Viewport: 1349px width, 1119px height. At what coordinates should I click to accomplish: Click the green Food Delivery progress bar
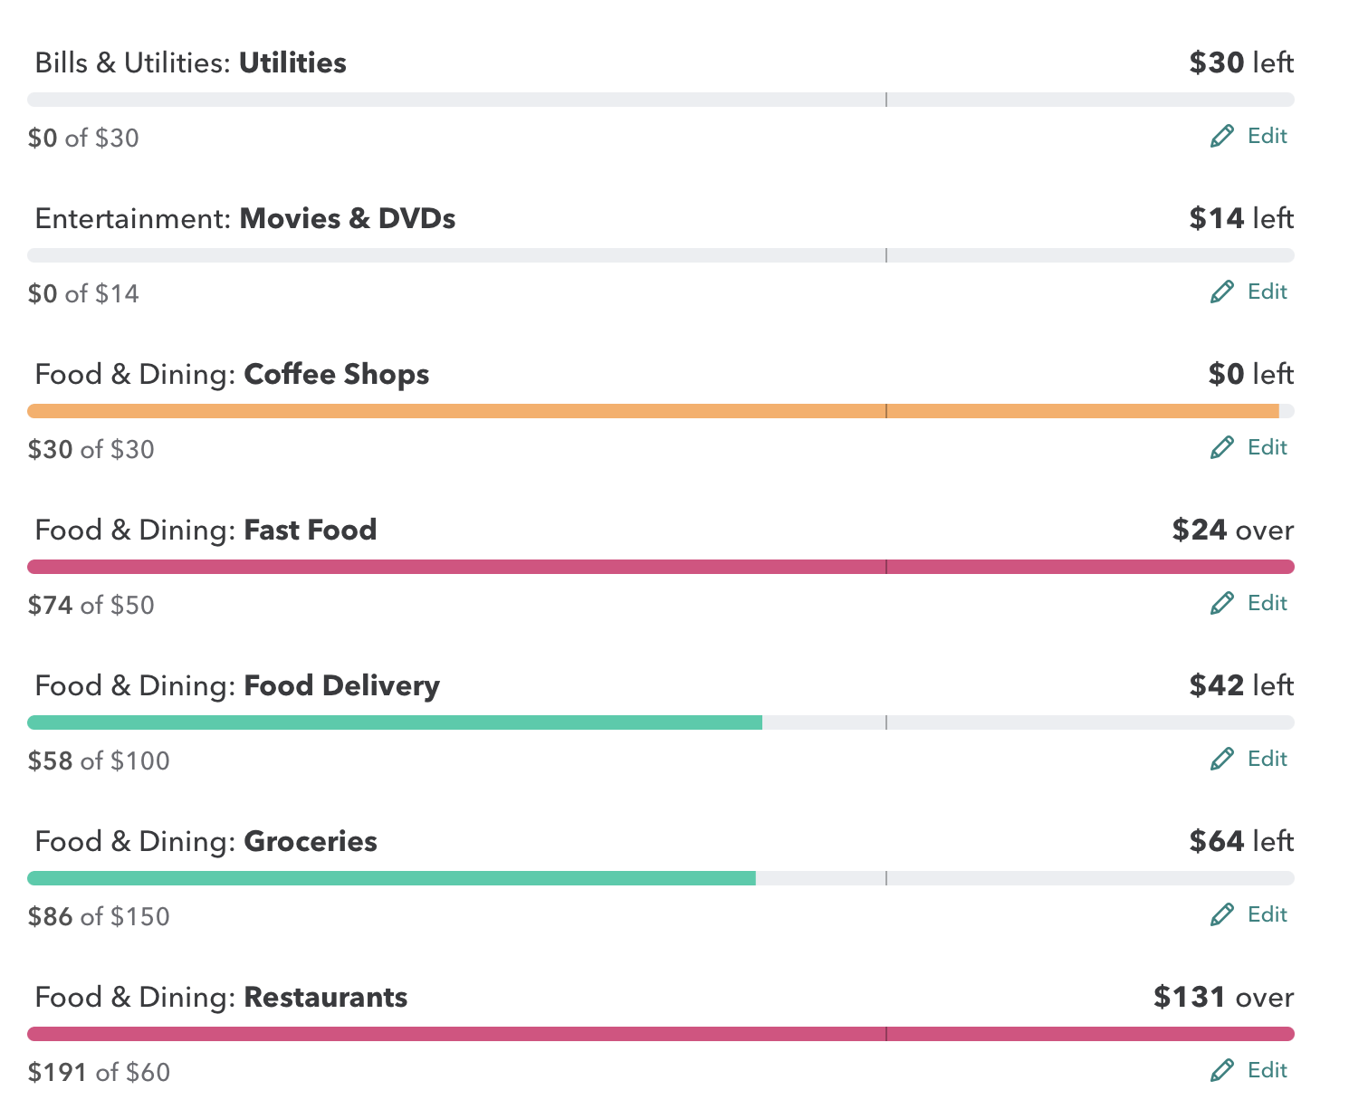[x=395, y=722]
